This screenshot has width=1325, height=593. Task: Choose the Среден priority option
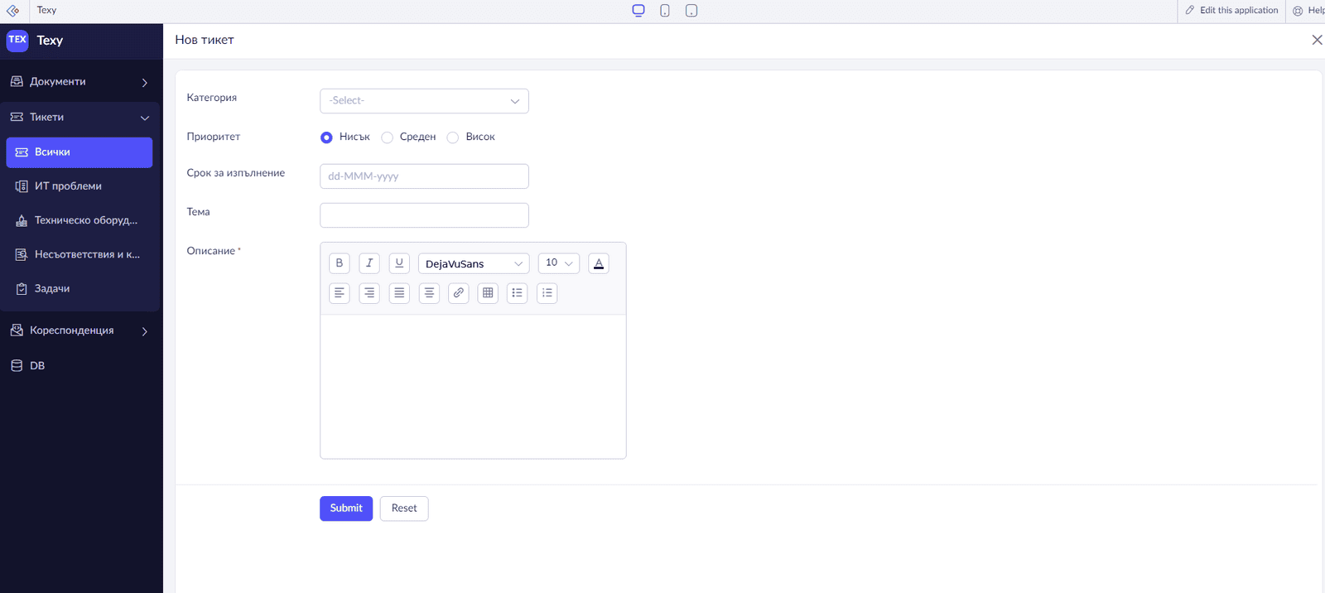click(387, 137)
